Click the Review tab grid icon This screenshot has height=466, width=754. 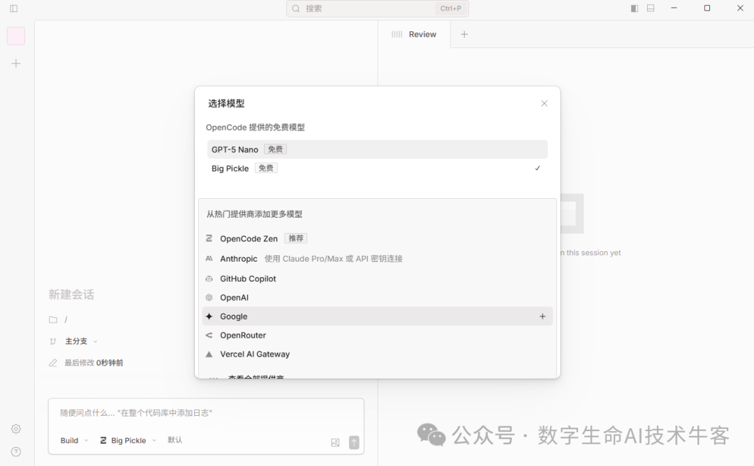tap(397, 34)
